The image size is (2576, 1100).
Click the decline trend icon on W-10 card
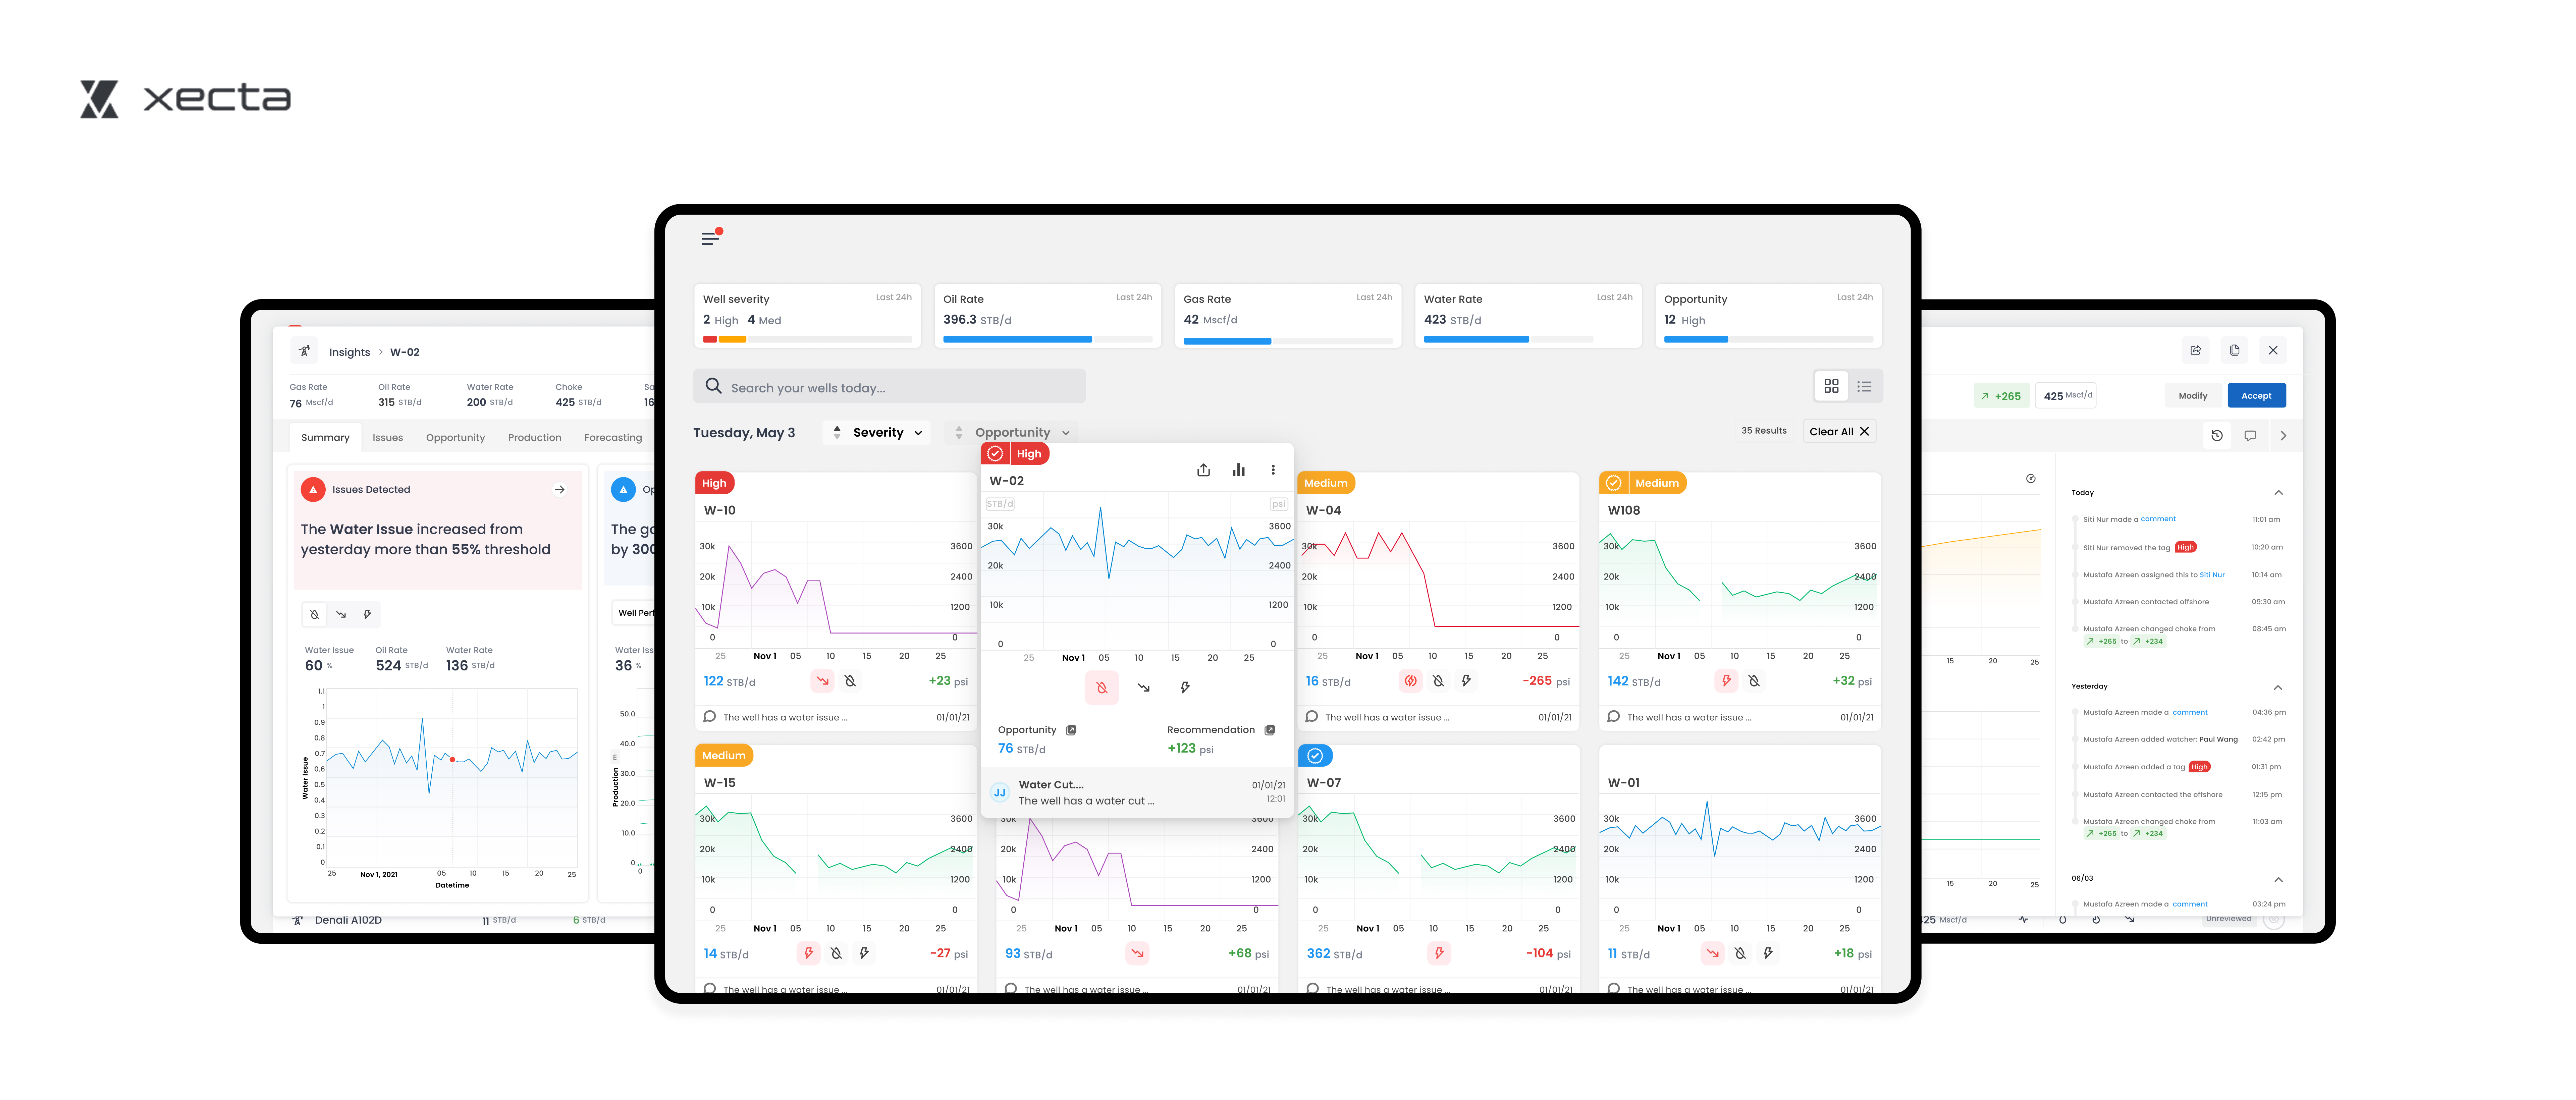pos(822,681)
